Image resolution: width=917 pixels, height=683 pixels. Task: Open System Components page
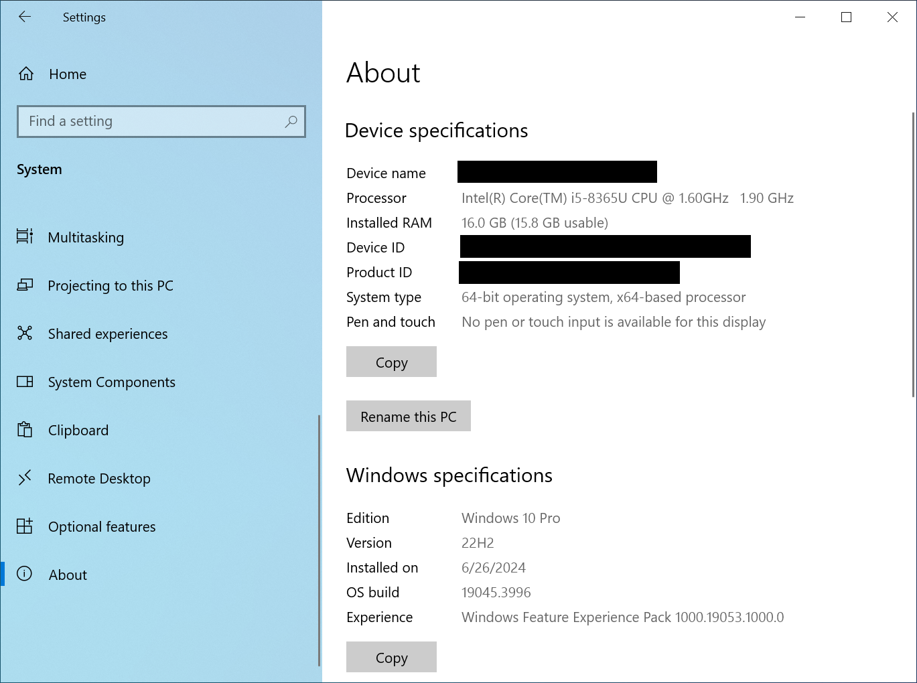112,382
